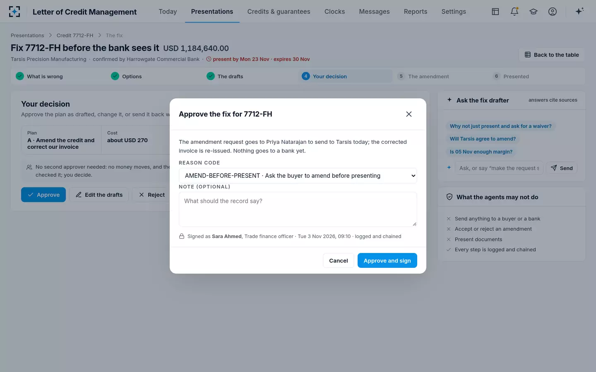Open Credit 7712-FH breadcrumb link

coord(75,36)
